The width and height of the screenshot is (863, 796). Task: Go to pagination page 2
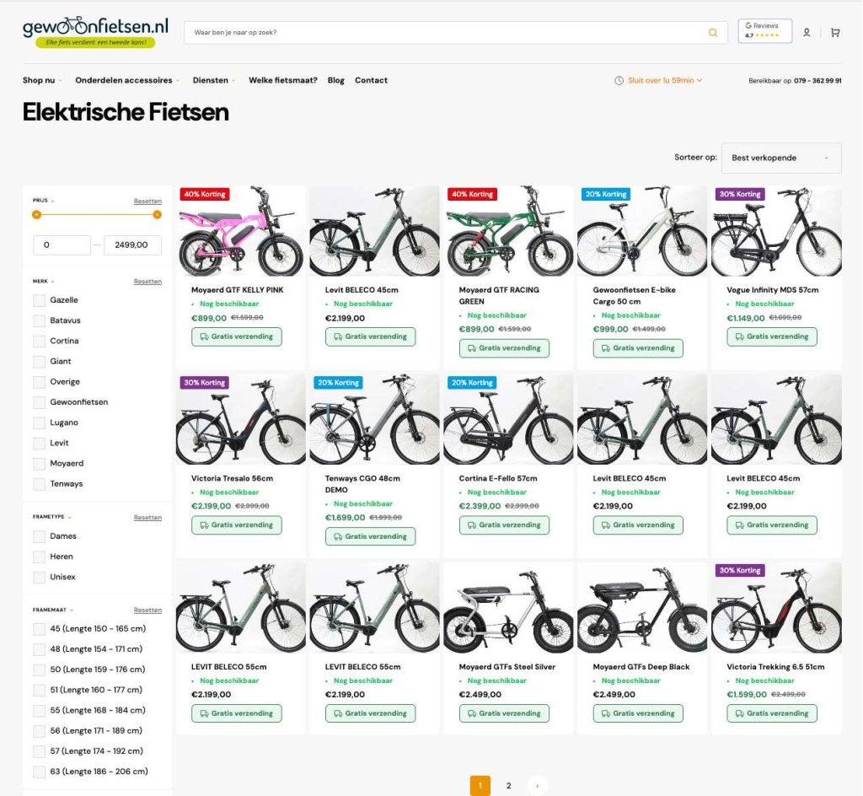click(508, 786)
